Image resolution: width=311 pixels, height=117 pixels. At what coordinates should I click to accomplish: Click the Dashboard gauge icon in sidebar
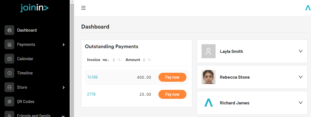9,30
